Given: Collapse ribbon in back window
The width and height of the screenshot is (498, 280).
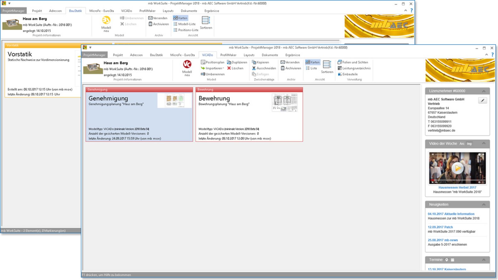Looking at the screenshot, I should [406, 10].
